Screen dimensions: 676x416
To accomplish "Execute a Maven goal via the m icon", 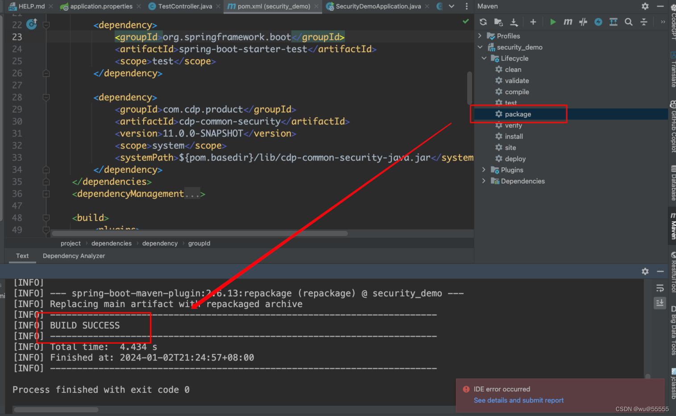I will coord(568,21).
